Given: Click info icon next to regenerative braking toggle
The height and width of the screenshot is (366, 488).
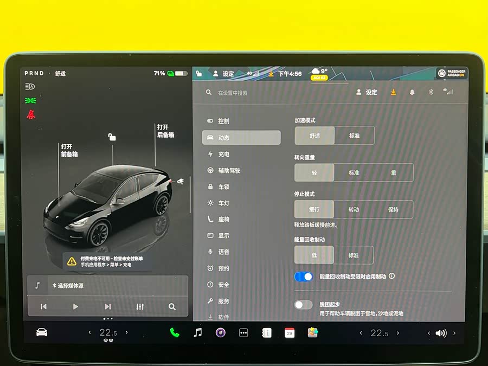Looking at the screenshot, I should [x=392, y=276].
